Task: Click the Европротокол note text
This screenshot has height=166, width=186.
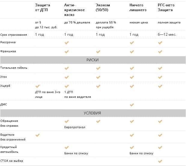Action: point(75,127)
